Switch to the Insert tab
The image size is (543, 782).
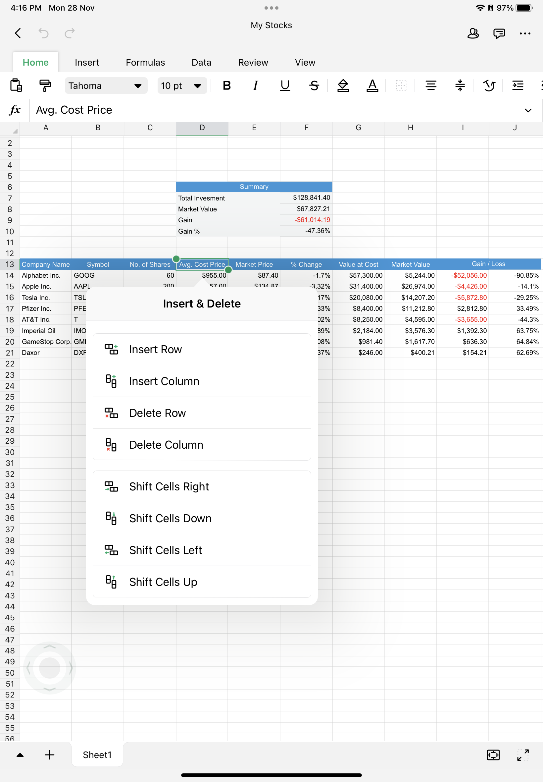87,62
